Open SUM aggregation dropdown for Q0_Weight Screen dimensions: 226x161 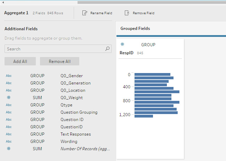pos(37,98)
